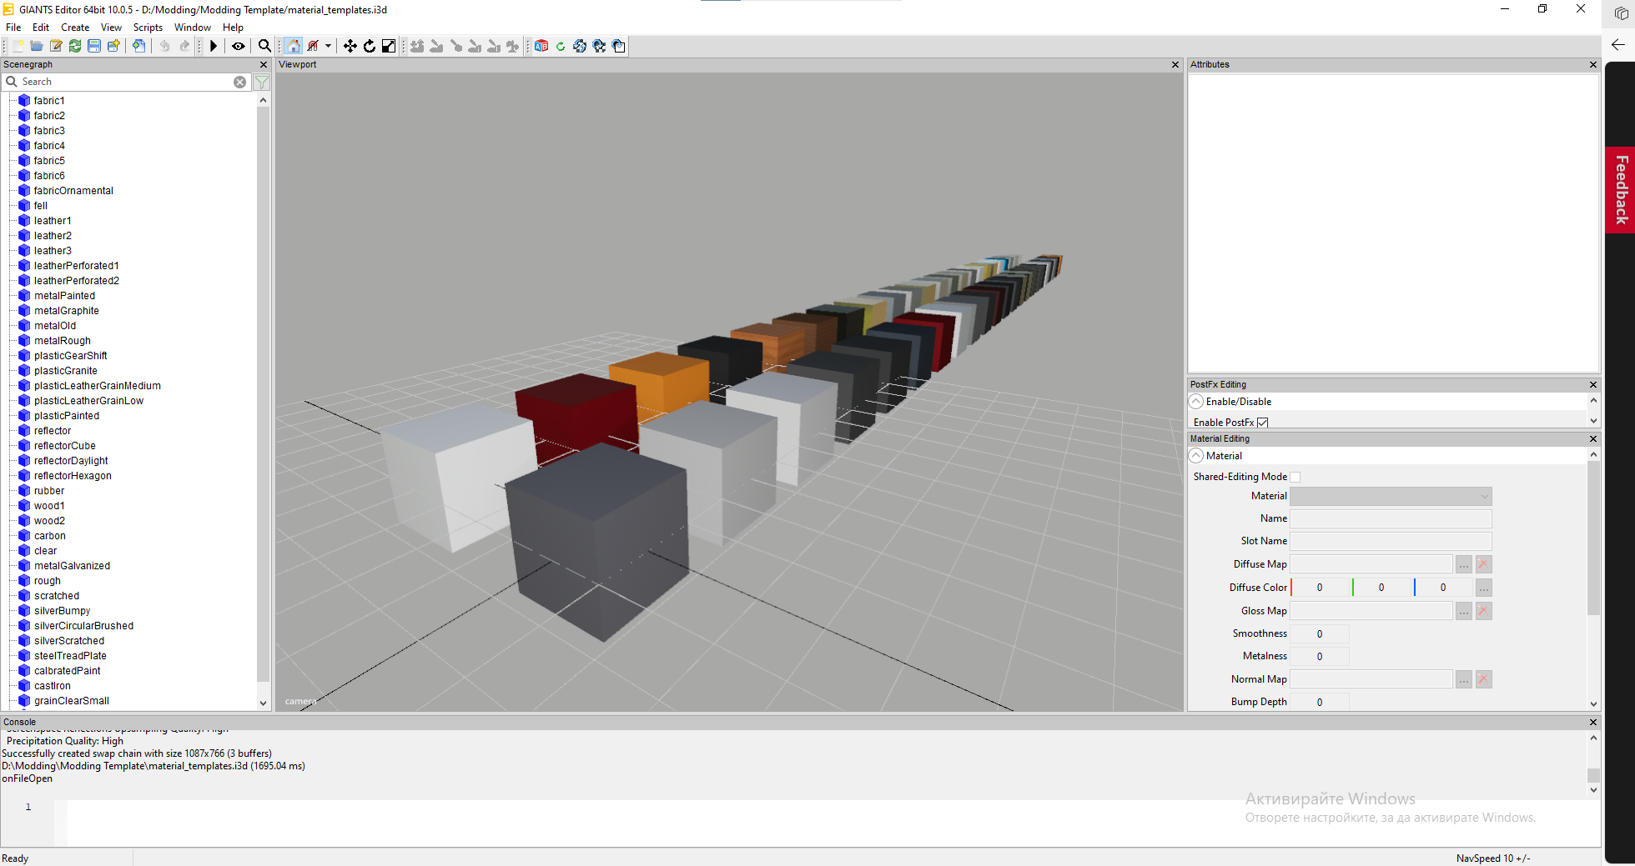Click the notepad edit icon in toolbar
Image resolution: width=1635 pixels, height=866 pixels.
(56, 46)
